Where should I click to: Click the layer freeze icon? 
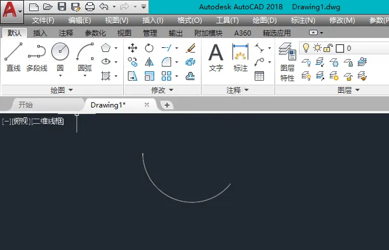[334, 62]
